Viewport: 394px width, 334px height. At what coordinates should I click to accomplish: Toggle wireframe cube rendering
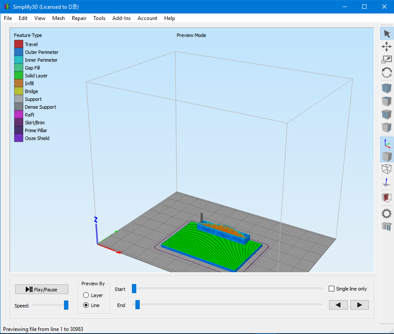[387, 169]
